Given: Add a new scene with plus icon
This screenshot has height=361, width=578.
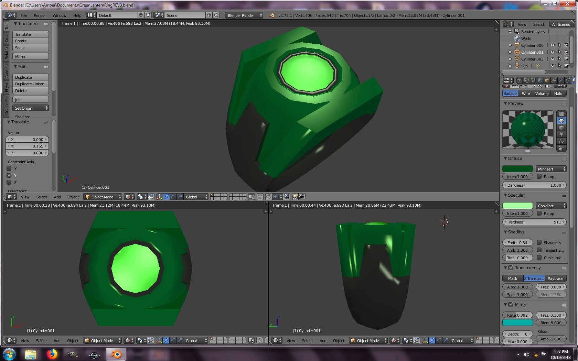Looking at the screenshot, I should pos(209,15).
